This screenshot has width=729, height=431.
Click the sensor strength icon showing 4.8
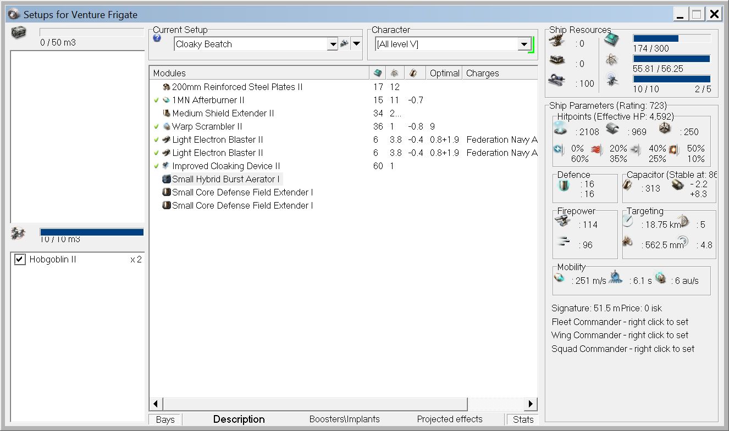(x=682, y=241)
